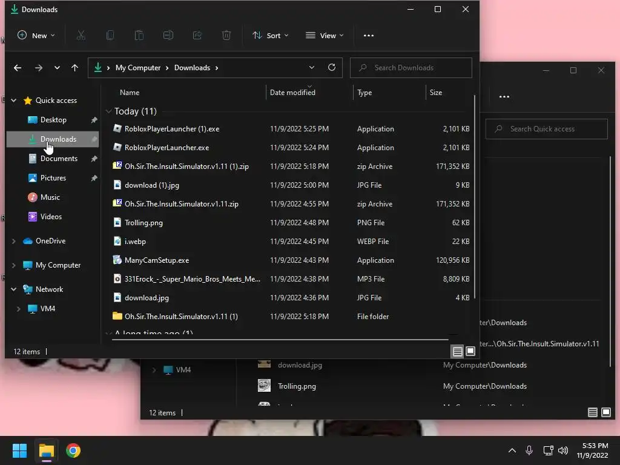Click the Paste clipboard icon
This screenshot has width=620, height=465.
point(139,36)
